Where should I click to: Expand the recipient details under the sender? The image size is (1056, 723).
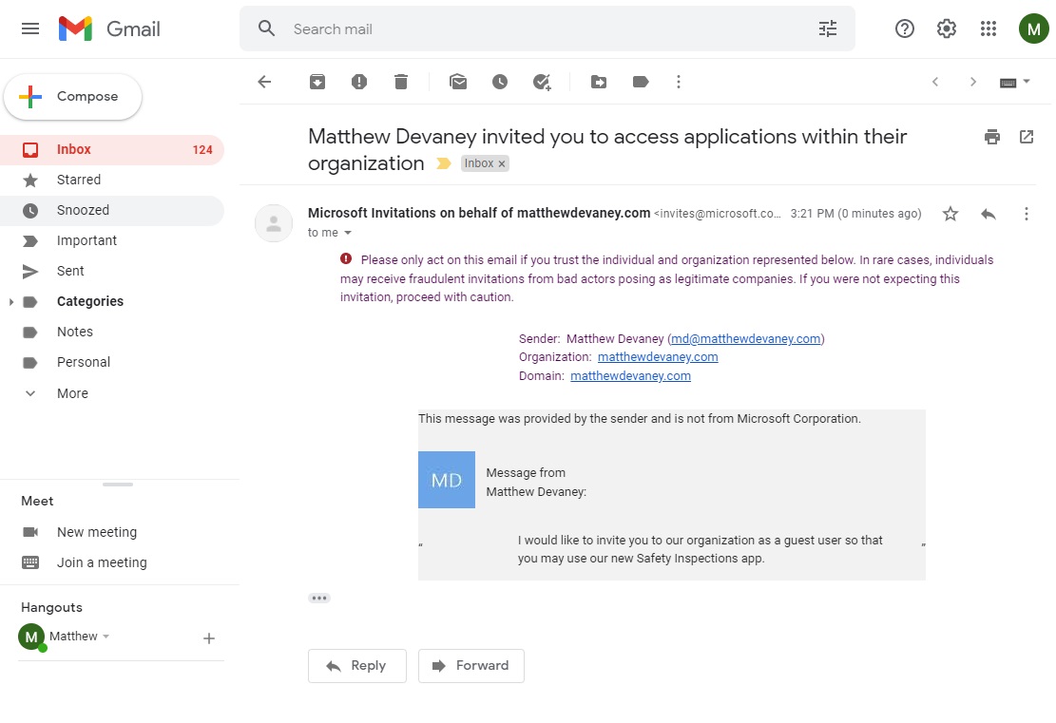coord(348,232)
